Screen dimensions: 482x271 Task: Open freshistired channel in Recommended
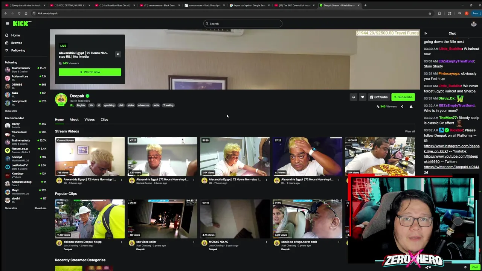pos(26,134)
